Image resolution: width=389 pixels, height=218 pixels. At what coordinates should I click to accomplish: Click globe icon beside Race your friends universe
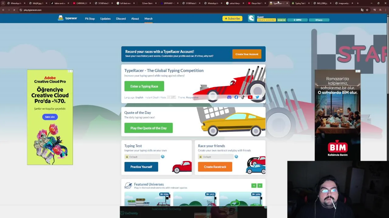click(x=236, y=157)
